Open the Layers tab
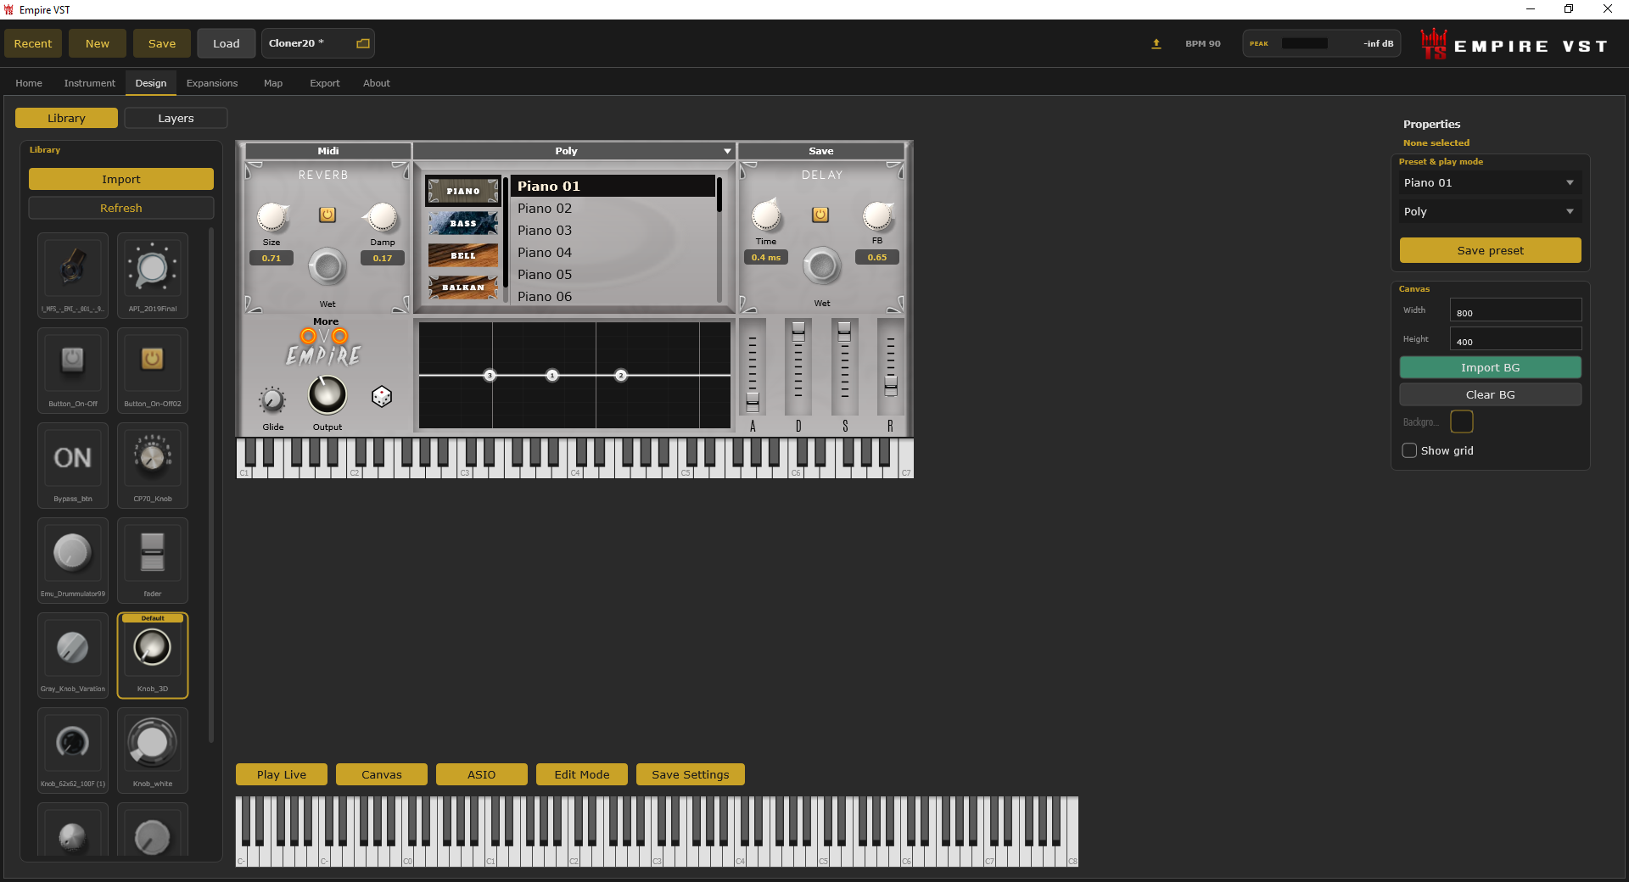Image resolution: width=1629 pixels, height=882 pixels. (176, 118)
